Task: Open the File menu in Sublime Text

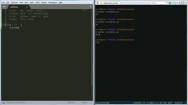Action: 3,3
